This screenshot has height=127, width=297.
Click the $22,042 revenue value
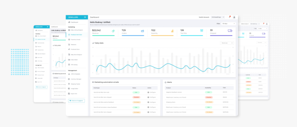96,30
